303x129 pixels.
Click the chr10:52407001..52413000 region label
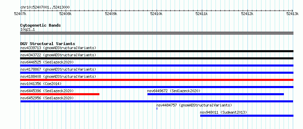pos(45,8)
